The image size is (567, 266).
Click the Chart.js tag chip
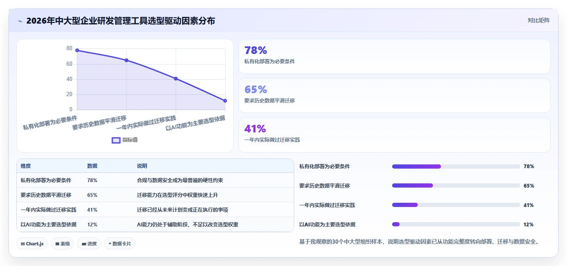click(x=32, y=244)
